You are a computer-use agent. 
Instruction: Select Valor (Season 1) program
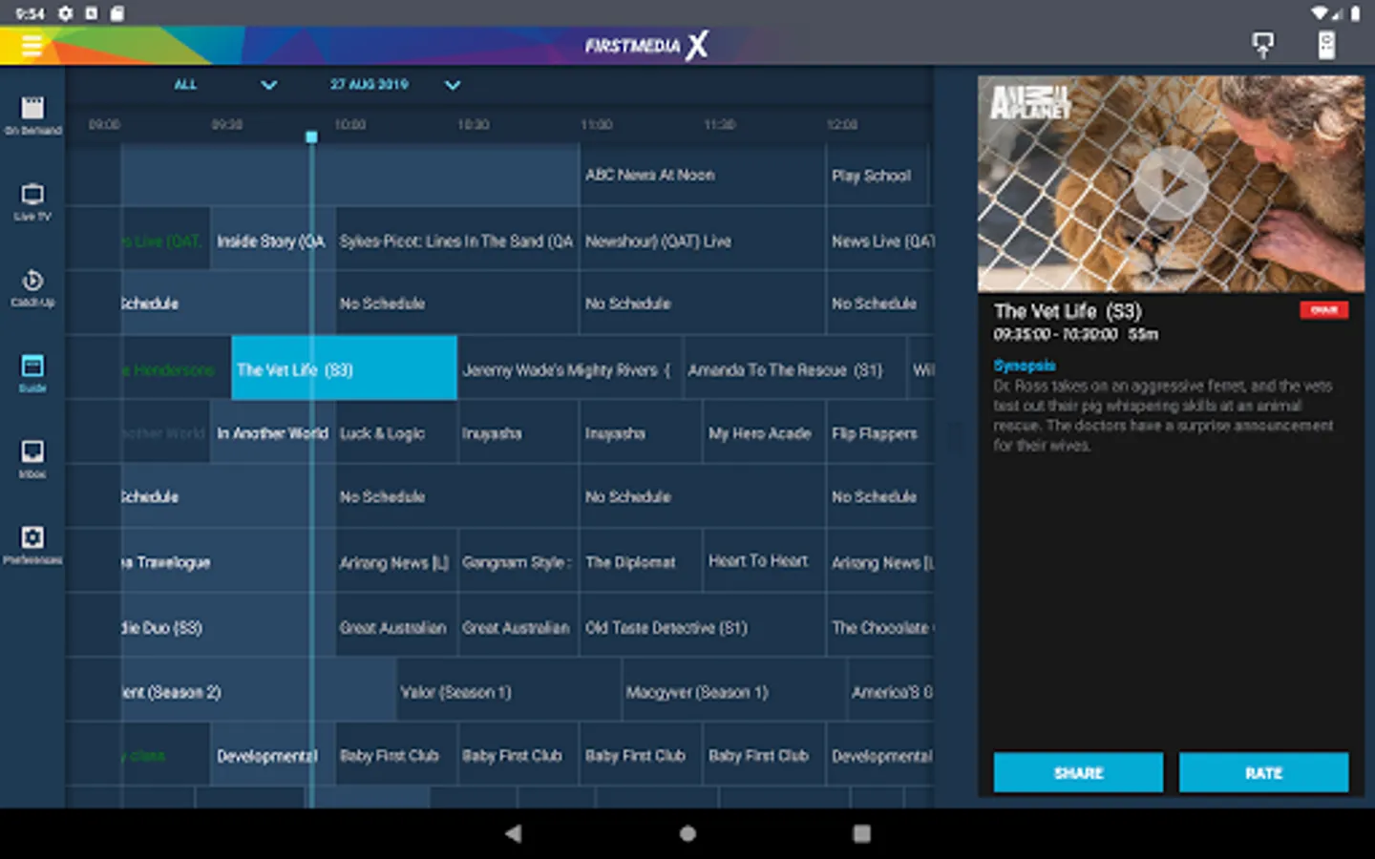509,691
